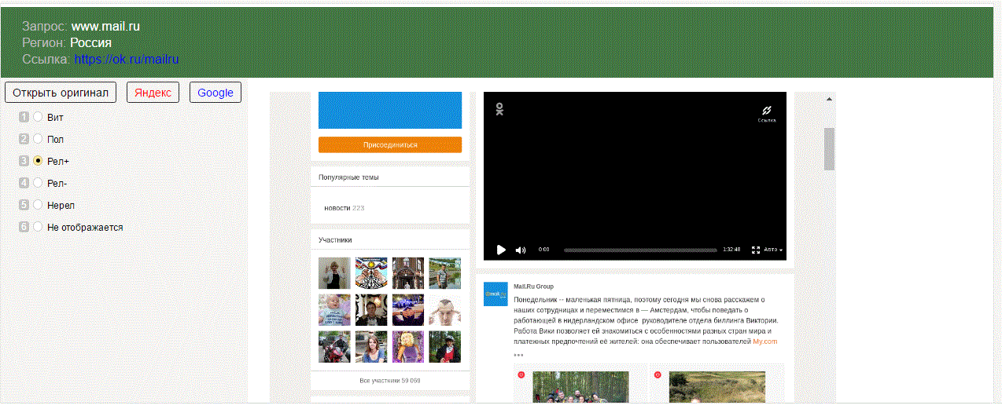This screenshot has height=409, width=1002.
Task: Click the OK logo in the video player
Action: [x=499, y=109]
